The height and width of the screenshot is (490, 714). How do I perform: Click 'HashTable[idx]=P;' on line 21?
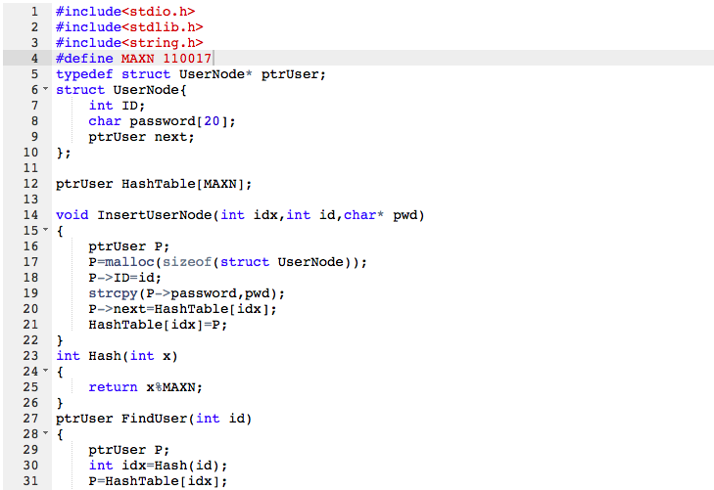(158, 325)
